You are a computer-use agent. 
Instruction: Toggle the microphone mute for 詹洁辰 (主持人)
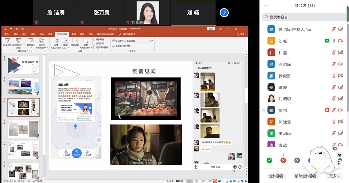(x=334, y=29)
